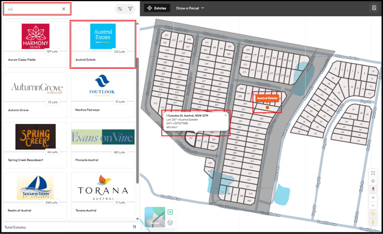This screenshot has width=383, height=234.
Task: Click the Austral Estate map label
Action: [267, 98]
